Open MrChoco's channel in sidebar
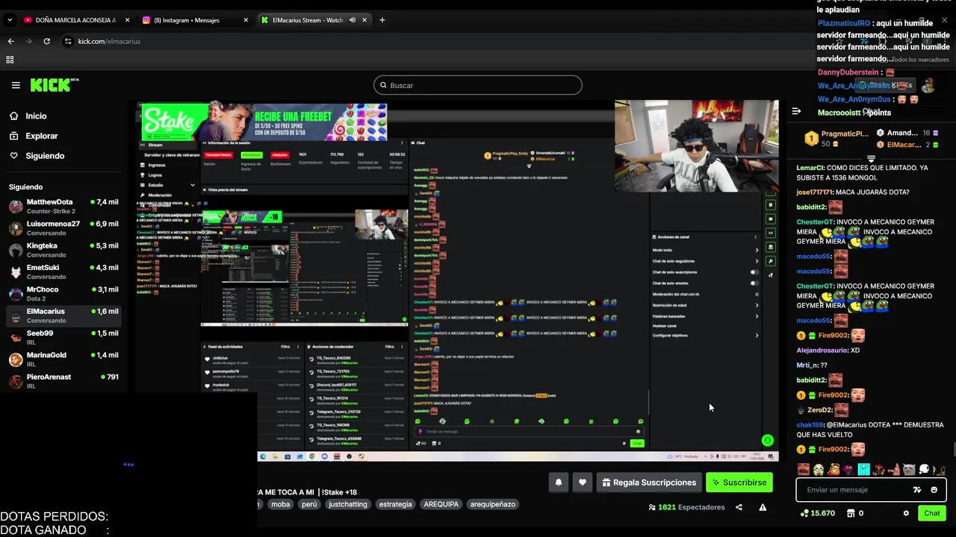956x537 pixels. coord(63,294)
